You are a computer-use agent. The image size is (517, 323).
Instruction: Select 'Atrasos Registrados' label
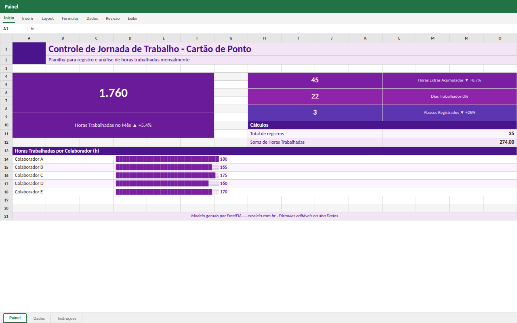click(450, 113)
